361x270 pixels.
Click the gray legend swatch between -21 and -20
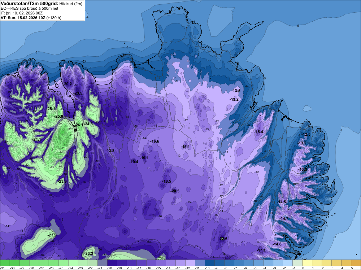(x=103, y=263)
